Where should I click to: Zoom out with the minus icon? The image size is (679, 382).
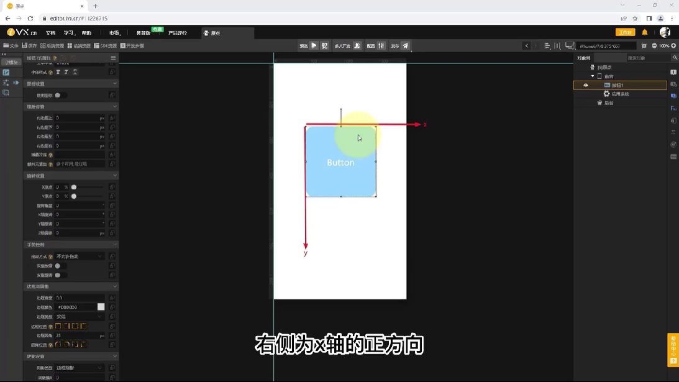point(654,45)
